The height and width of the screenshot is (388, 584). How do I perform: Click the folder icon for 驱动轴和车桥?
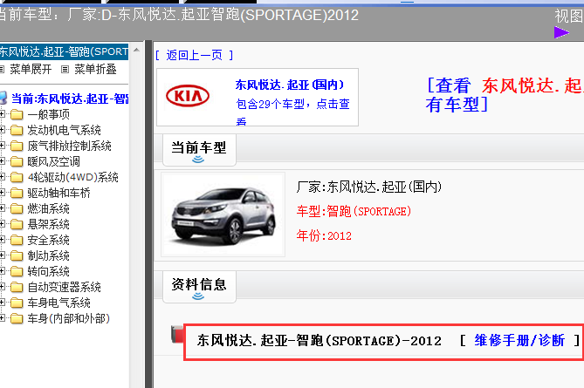pyautogui.click(x=17, y=193)
